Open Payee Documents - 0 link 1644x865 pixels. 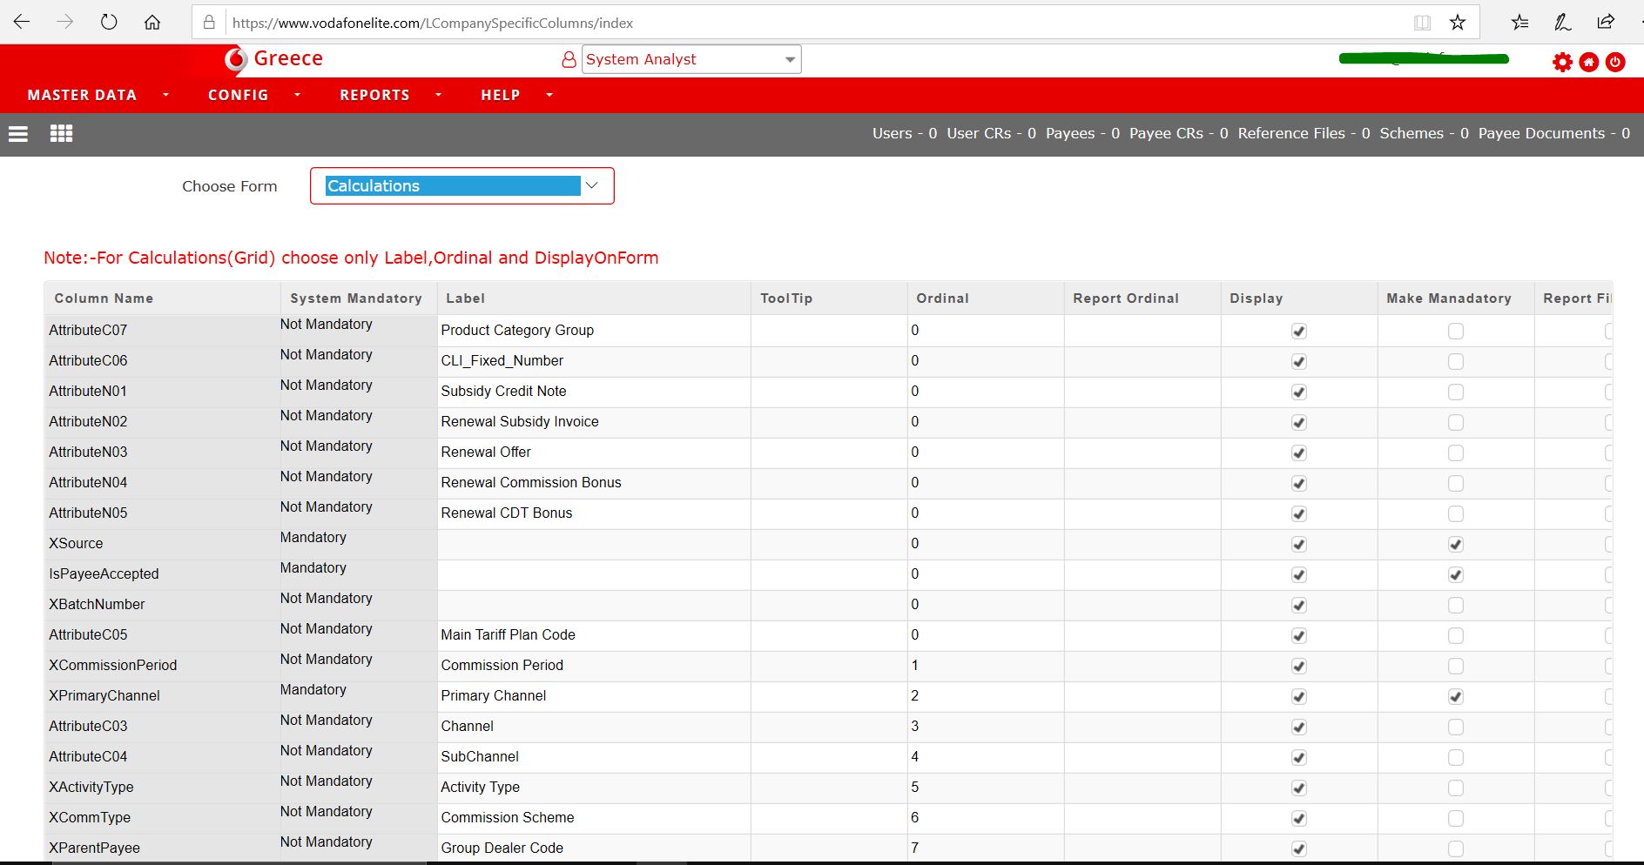click(x=1554, y=133)
